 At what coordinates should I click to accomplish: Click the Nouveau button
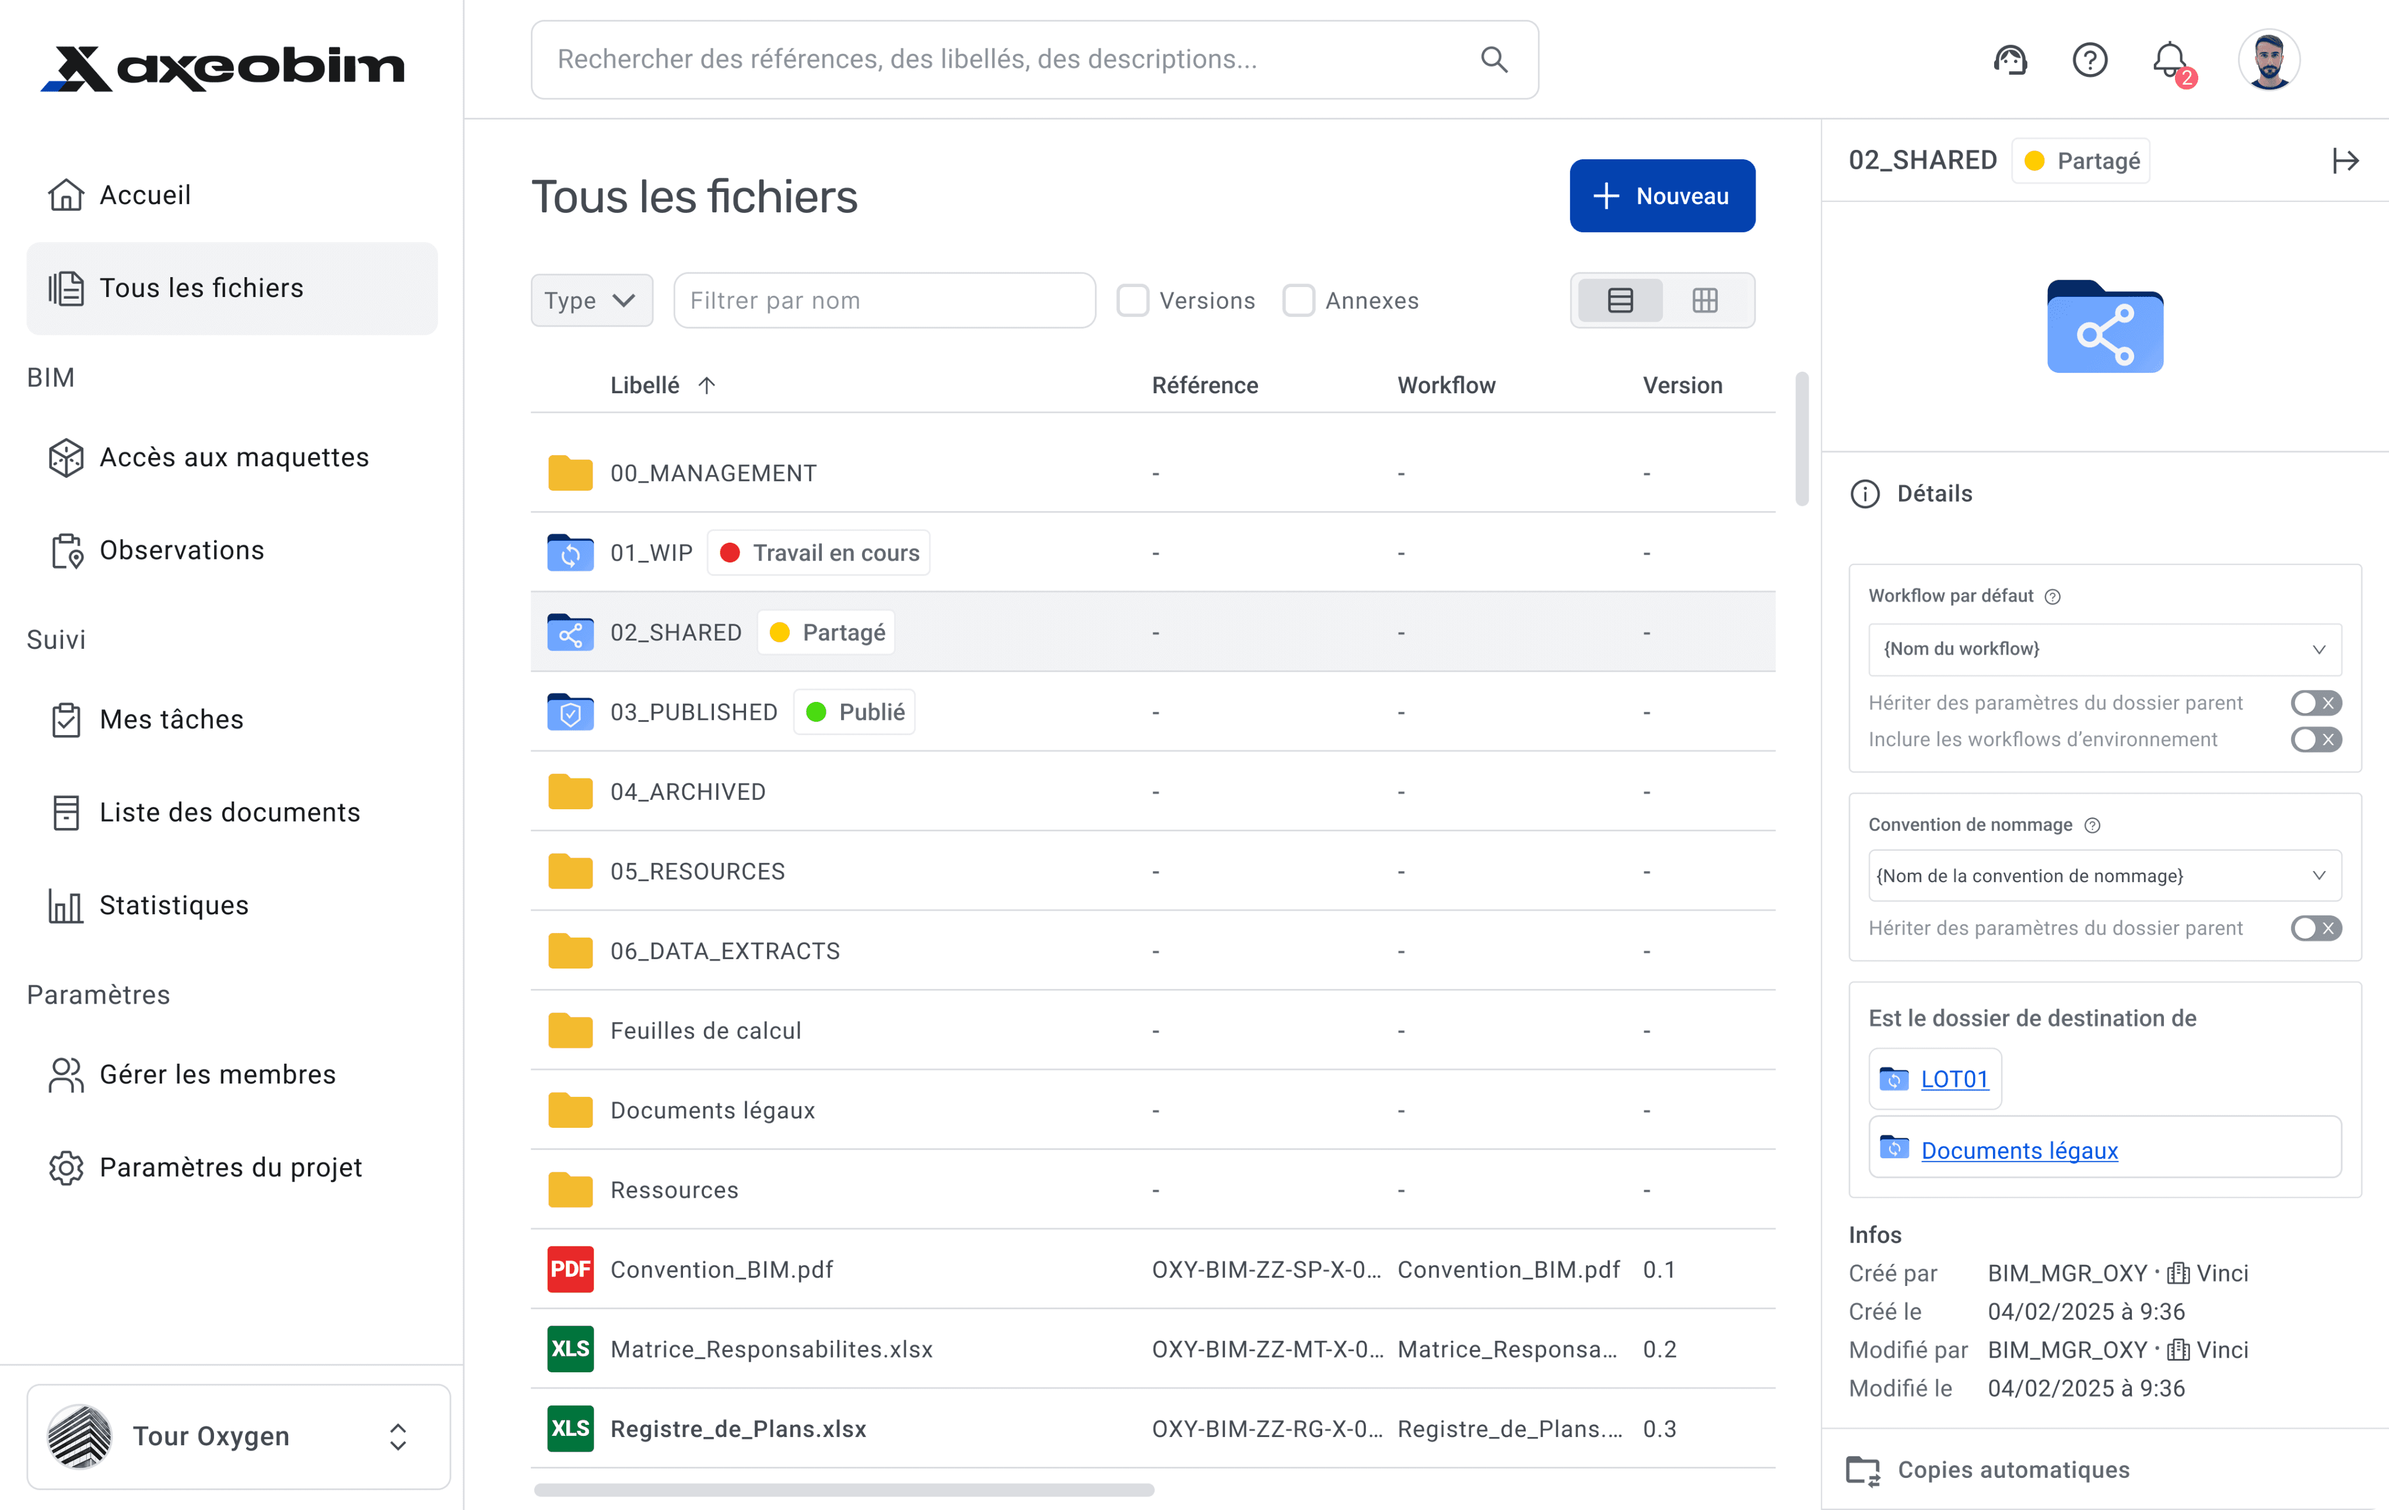1662,197
